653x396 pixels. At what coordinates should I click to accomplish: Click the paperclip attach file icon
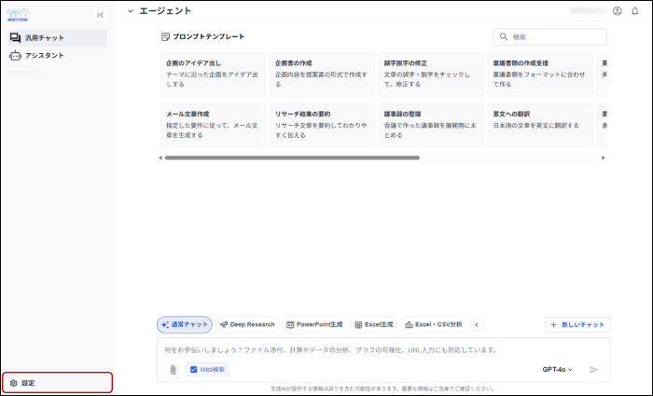point(174,369)
